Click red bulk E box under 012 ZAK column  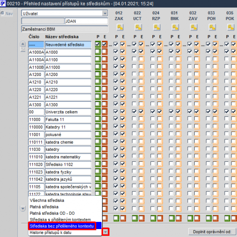[x=123, y=218]
